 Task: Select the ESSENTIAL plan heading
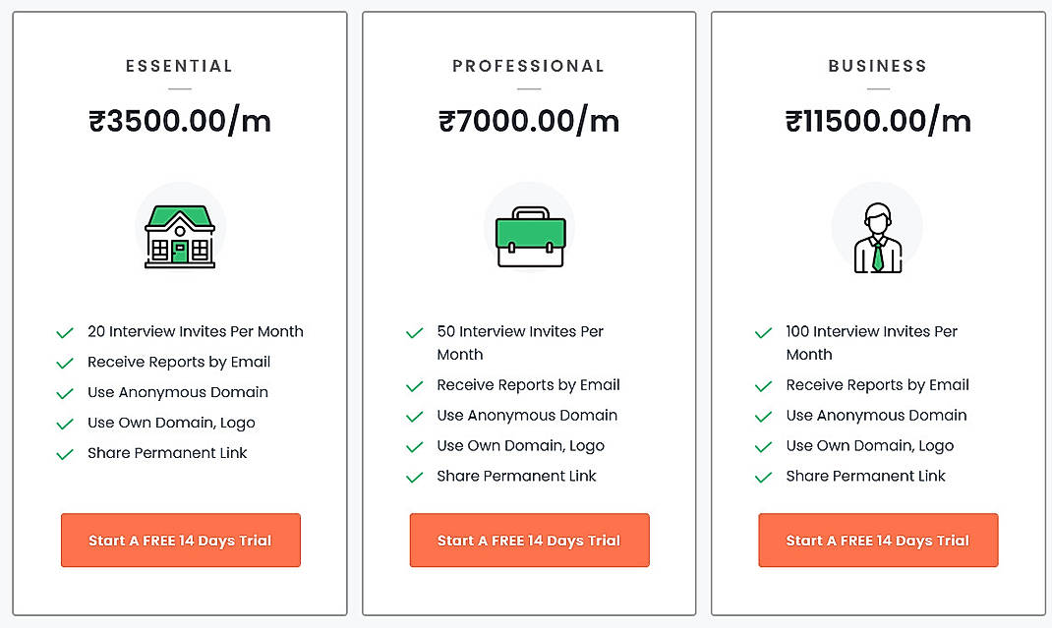[180, 66]
